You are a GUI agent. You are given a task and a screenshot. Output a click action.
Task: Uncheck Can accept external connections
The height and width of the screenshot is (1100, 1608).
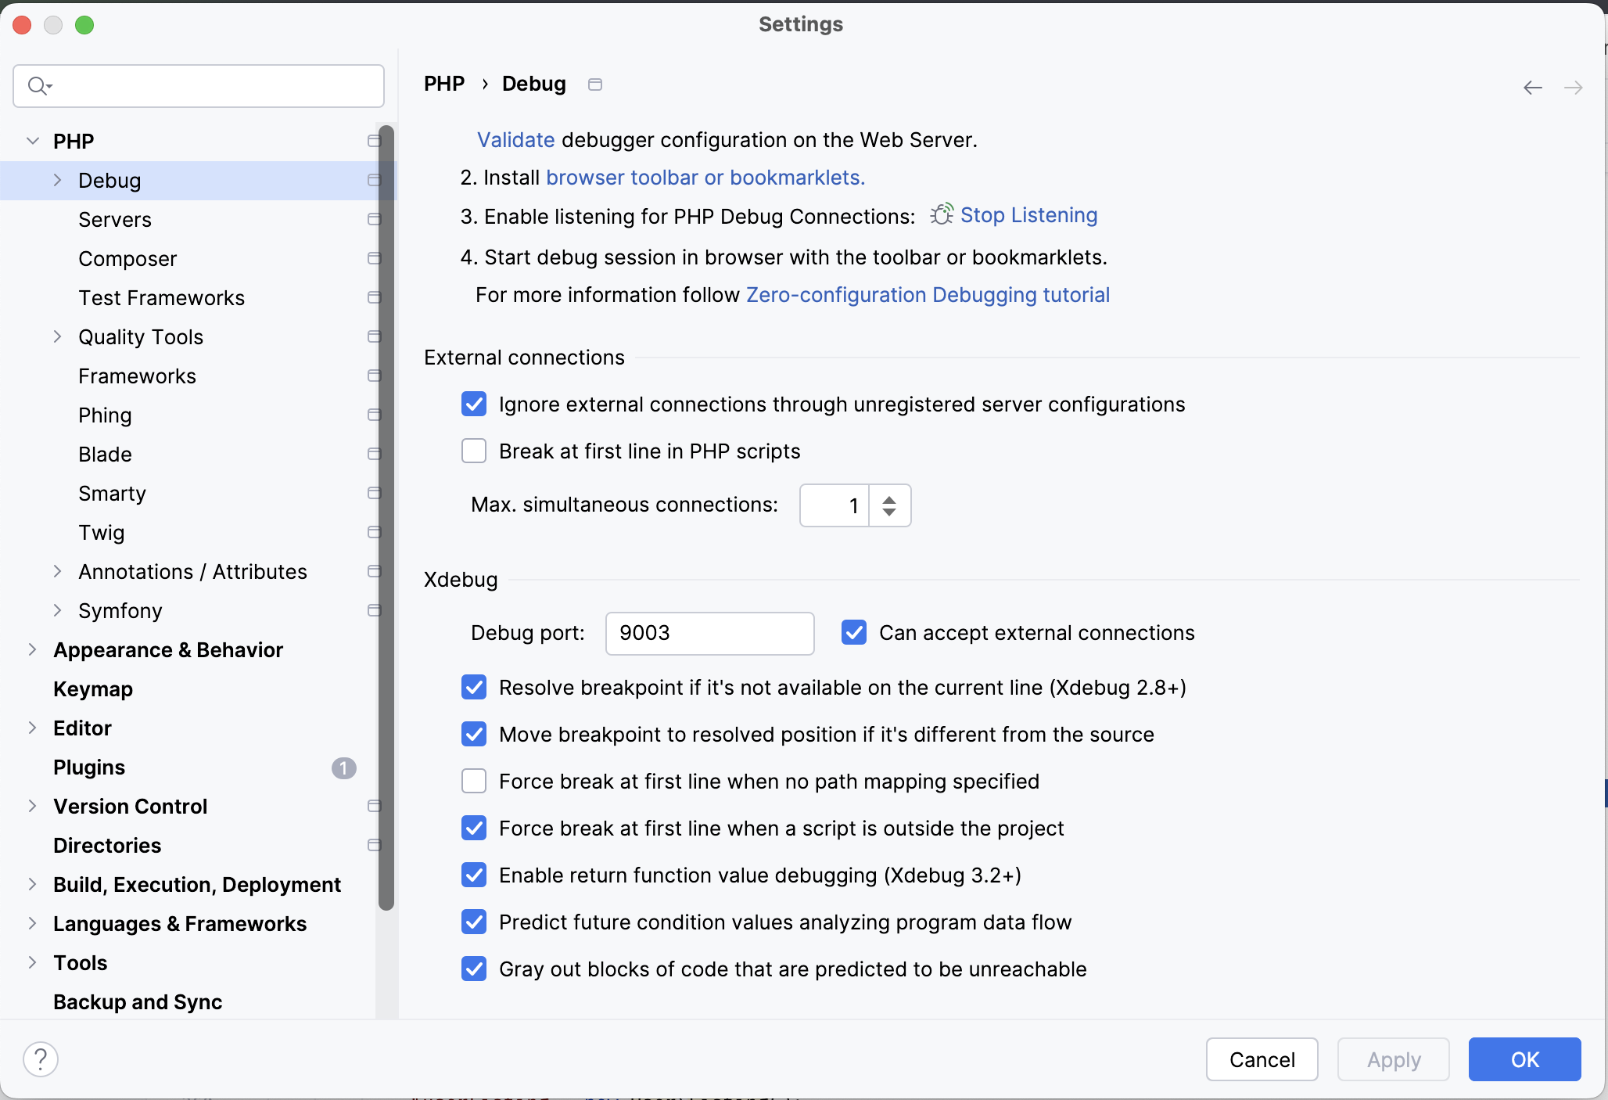(854, 632)
